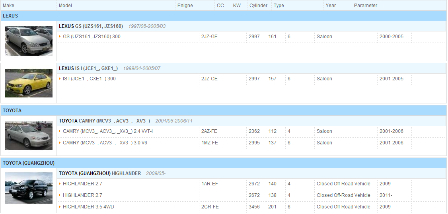View the Toyota Camry thumbnail photo
The image size is (448, 214).
click(x=29, y=135)
